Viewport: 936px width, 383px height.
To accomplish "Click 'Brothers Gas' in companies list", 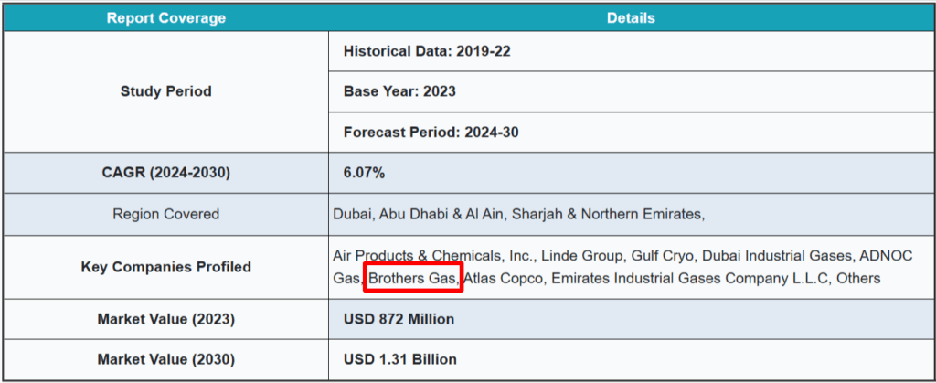I will pyautogui.click(x=413, y=279).
